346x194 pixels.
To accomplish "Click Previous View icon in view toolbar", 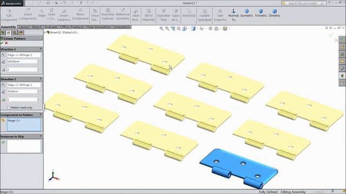I will (173, 29).
